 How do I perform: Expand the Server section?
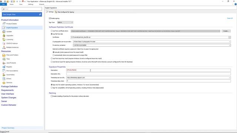(4, 101)
